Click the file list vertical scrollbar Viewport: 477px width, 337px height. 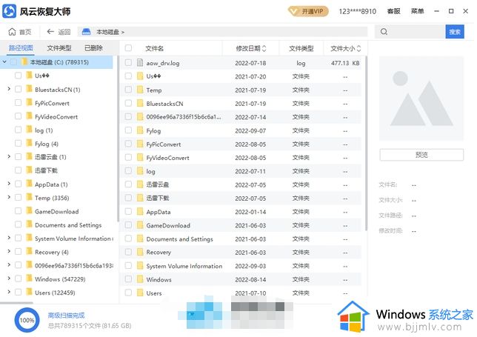click(x=366, y=143)
